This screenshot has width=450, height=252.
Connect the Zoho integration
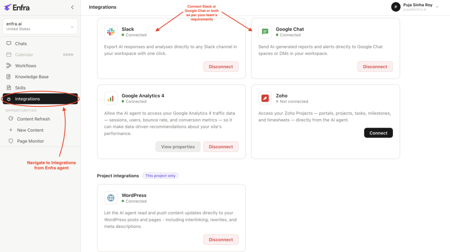[378, 133]
